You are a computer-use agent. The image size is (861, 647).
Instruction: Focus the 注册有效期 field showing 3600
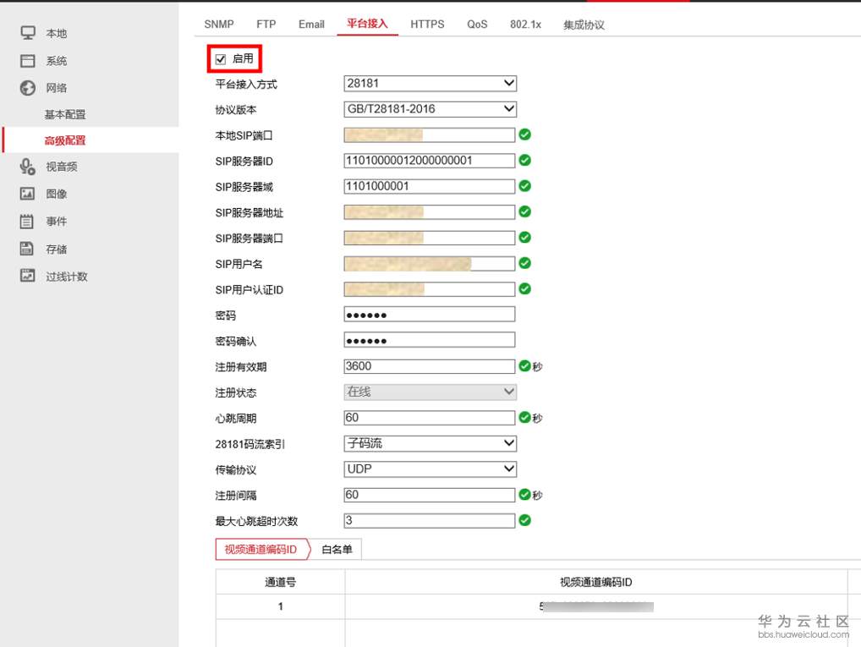click(430, 366)
